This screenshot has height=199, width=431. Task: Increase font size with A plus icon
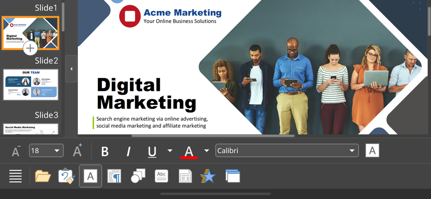pos(77,150)
